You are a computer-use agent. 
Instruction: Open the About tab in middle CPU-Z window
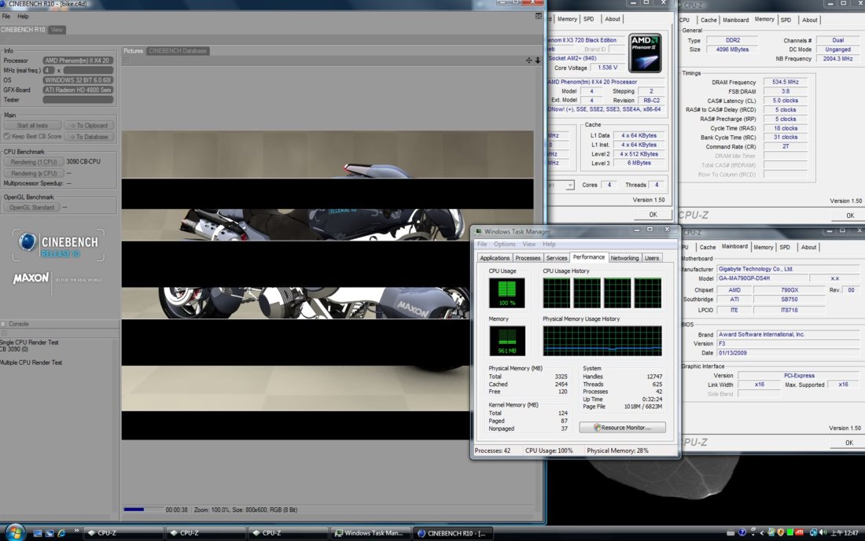613,19
